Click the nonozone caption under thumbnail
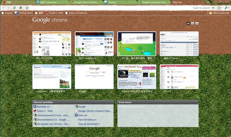This screenshot has height=137, width=231. click(x=51, y=91)
